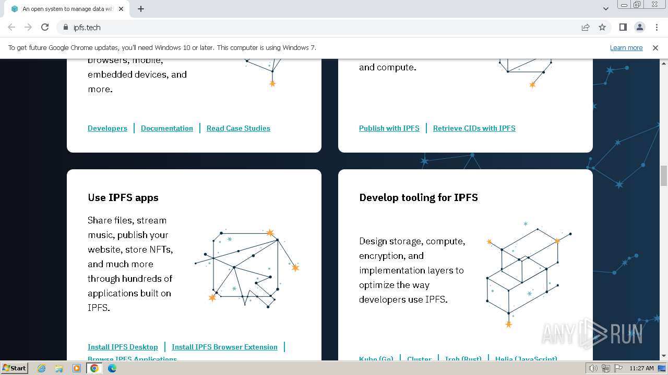Dismiss the Chrome update notification bar
This screenshot has height=375, width=668.
click(655, 47)
